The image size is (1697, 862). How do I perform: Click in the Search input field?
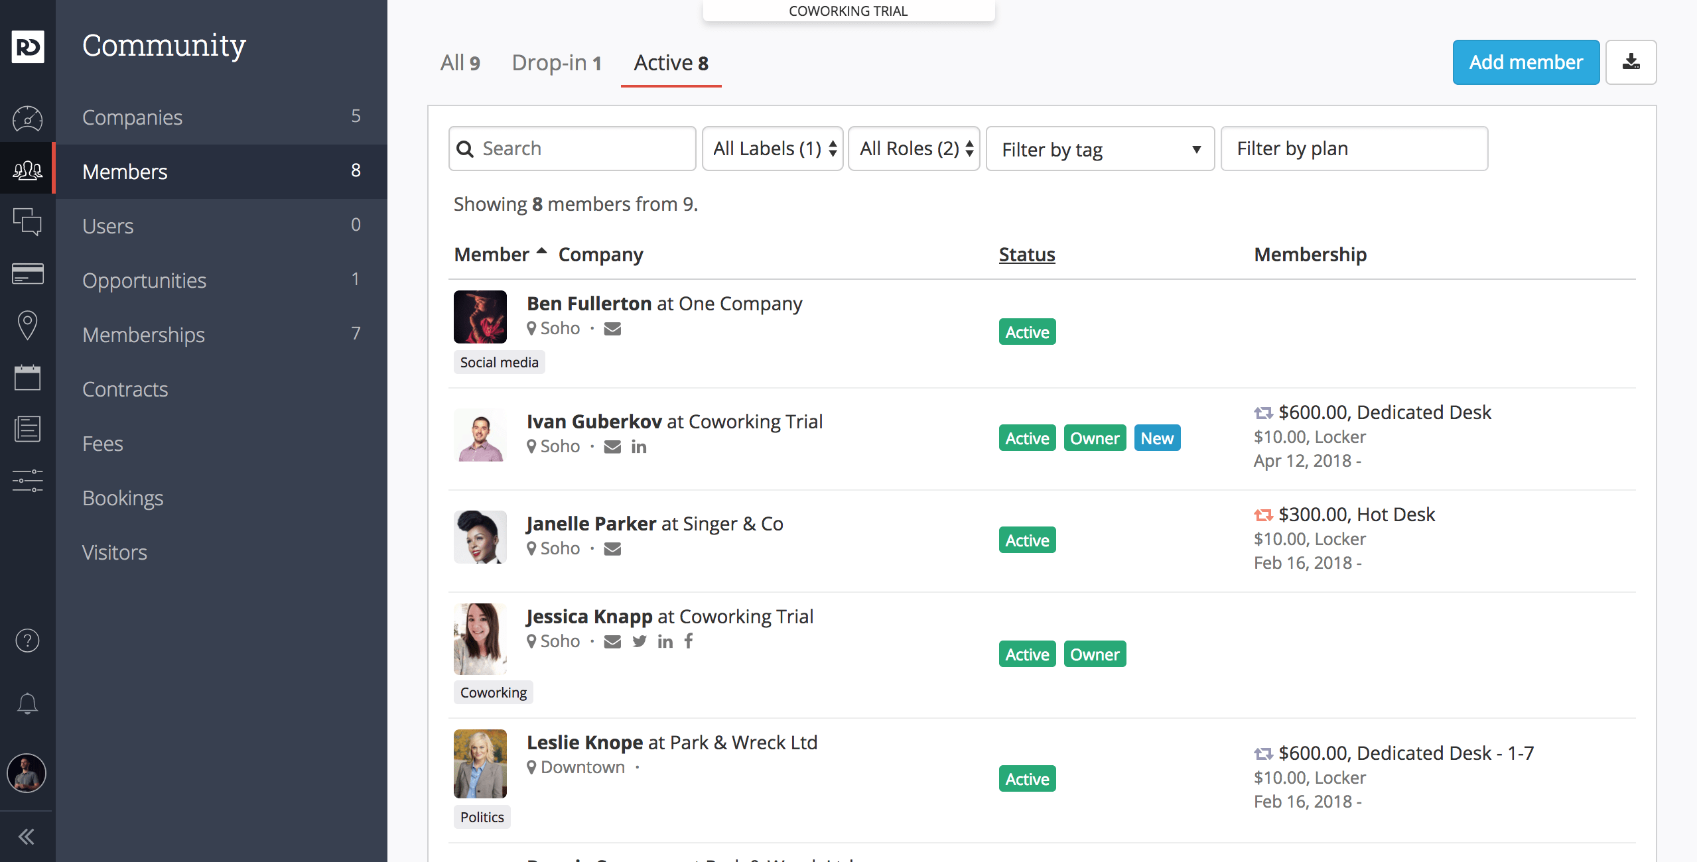coord(572,149)
